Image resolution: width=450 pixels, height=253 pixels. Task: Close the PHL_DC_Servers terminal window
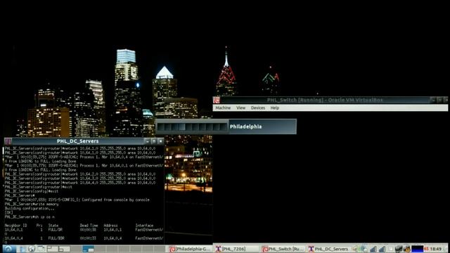[161, 141]
